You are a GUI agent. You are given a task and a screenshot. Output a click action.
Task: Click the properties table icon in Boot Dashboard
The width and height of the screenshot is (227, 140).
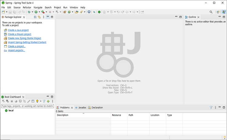pos(33,101)
